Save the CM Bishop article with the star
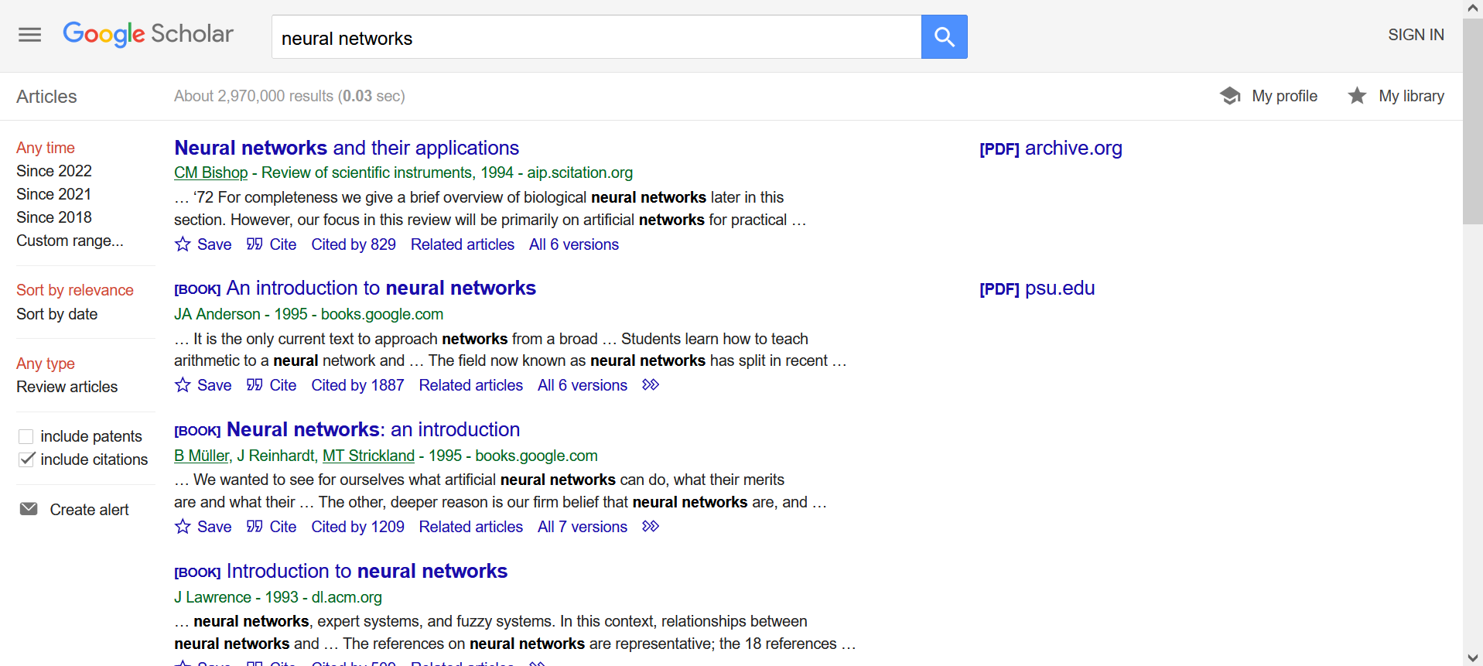 click(x=183, y=244)
